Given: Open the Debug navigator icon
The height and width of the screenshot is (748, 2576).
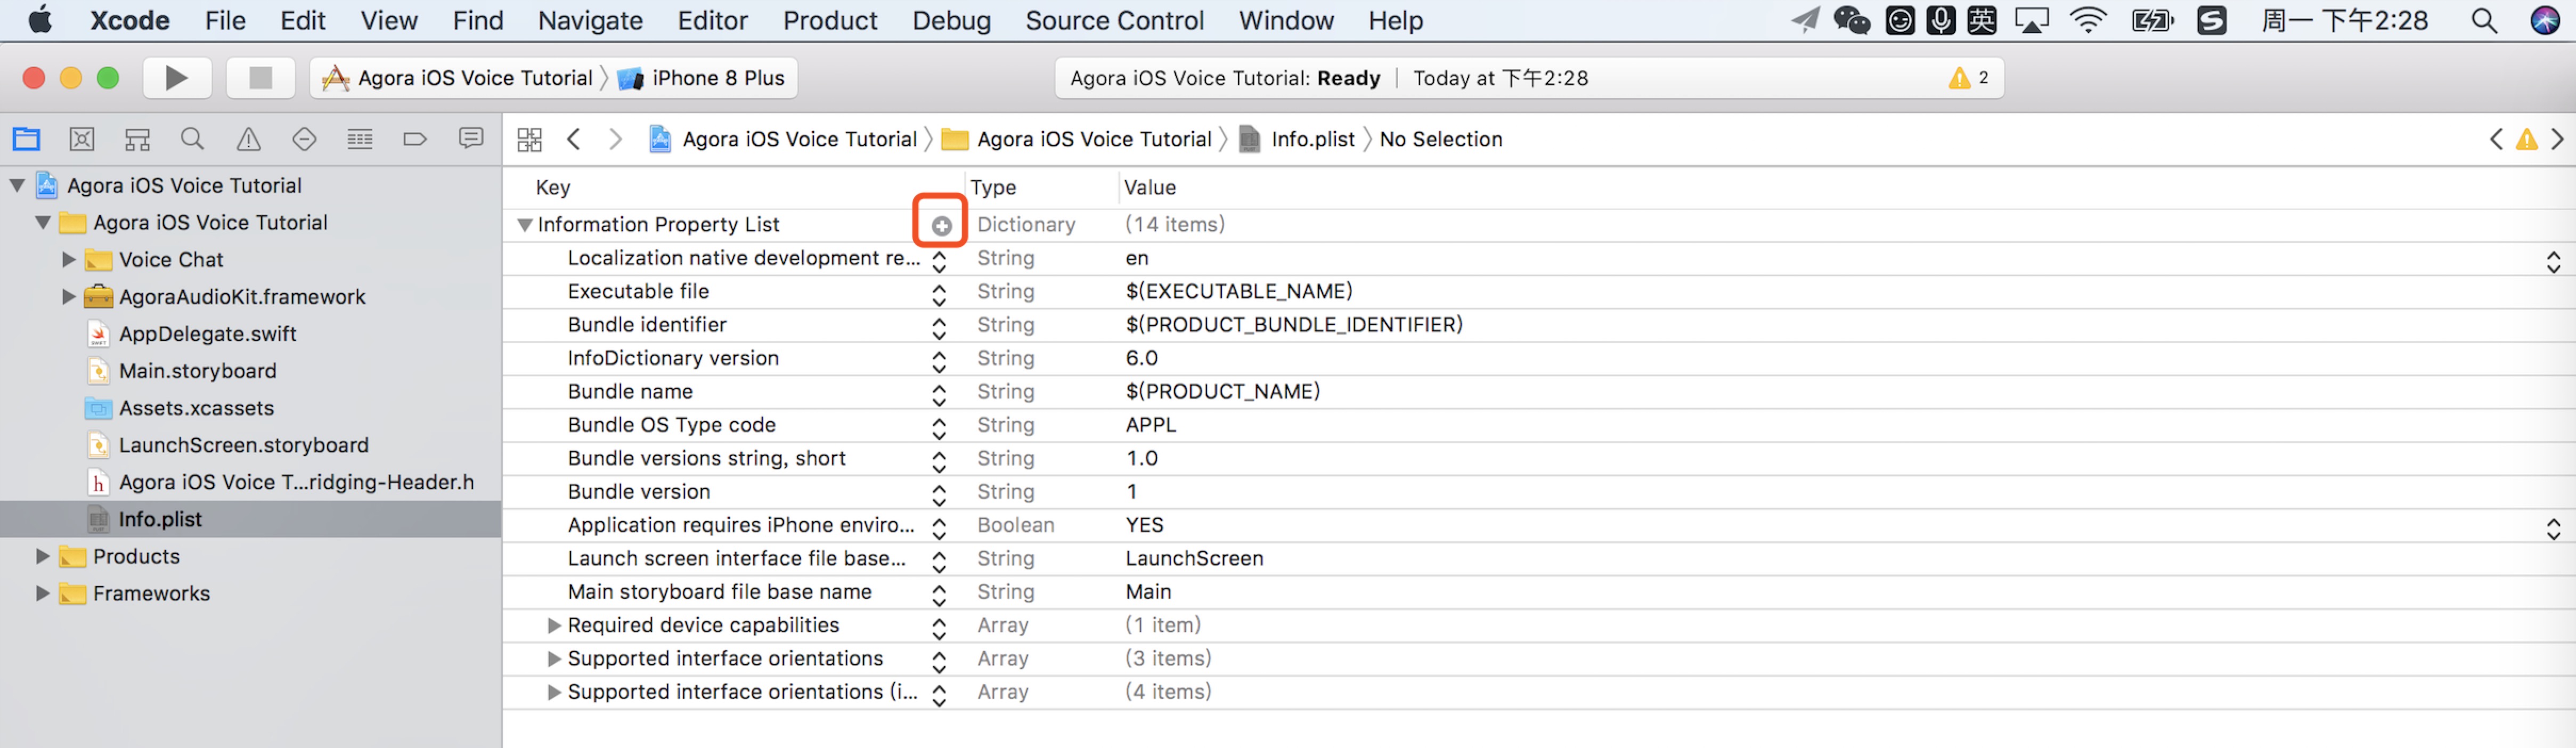Looking at the screenshot, I should pos(360,139).
